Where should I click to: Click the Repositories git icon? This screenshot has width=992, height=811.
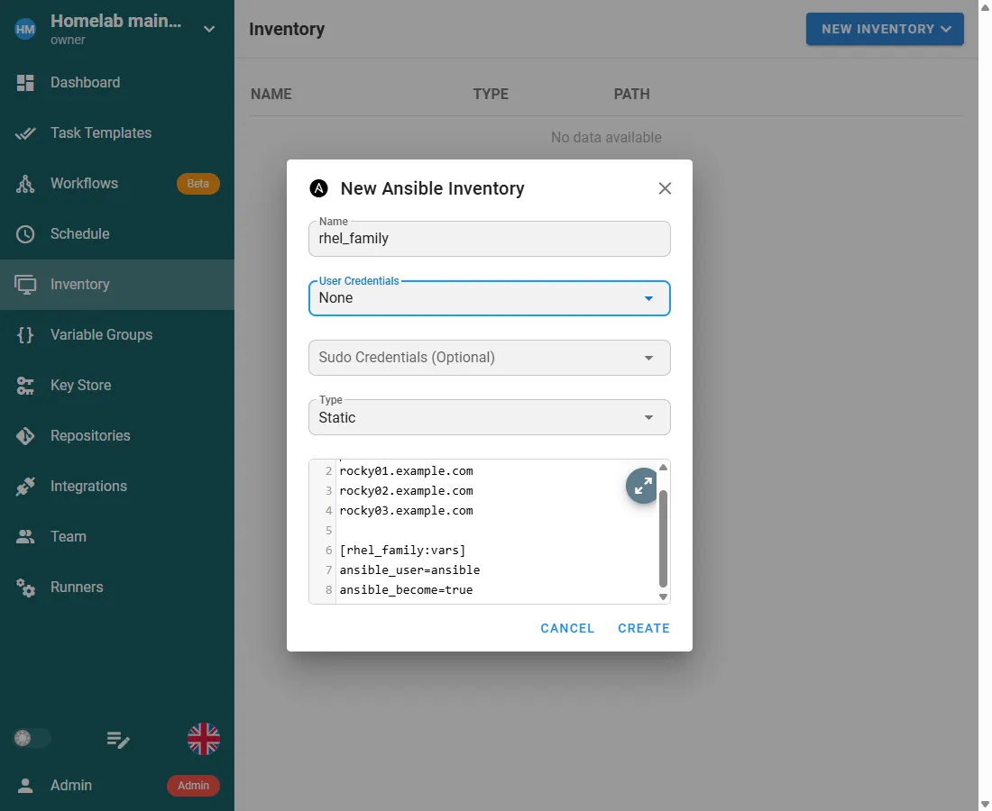(25, 436)
